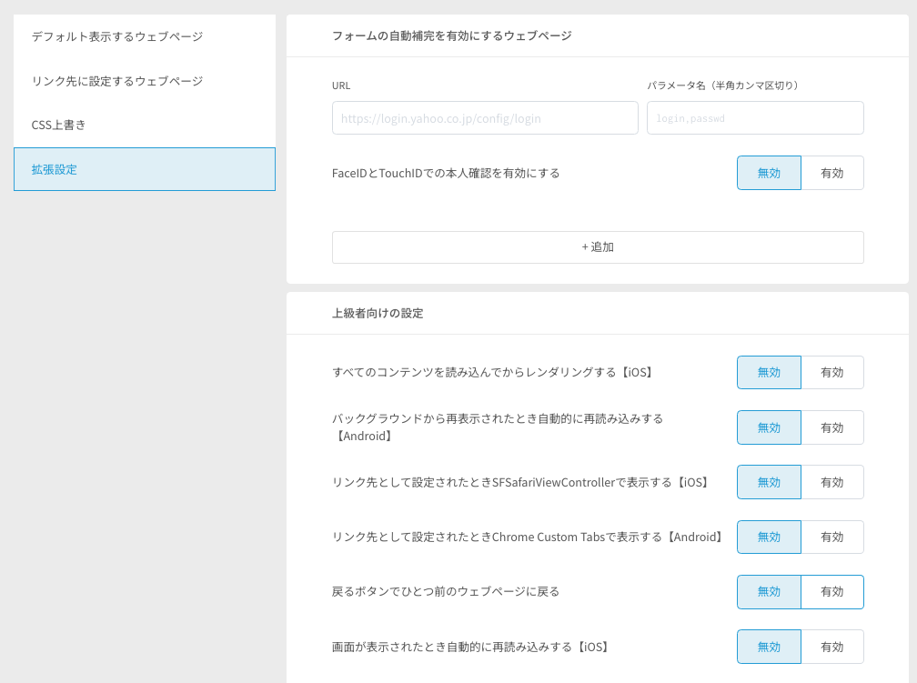Set 戻るボタンでひとつ前に戻る to 無効
Viewport: 917px width, 683px height.
769,592
